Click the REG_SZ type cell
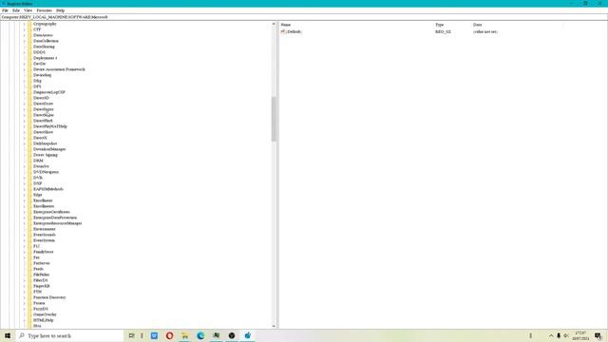The image size is (608, 342). [x=443, y=31]
